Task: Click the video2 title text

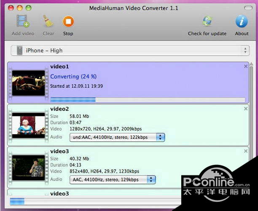Action: [x=59, y=109]
